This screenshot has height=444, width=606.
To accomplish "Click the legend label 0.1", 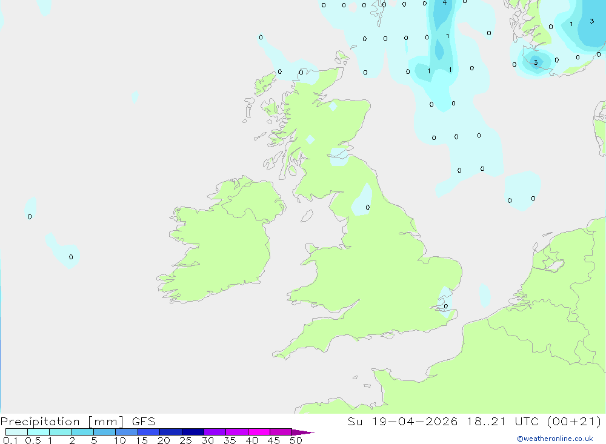I will pos(10,440).
